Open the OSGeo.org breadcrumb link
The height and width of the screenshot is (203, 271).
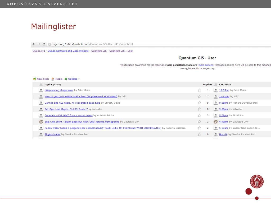pyautogui.click(x=39, y=51)
